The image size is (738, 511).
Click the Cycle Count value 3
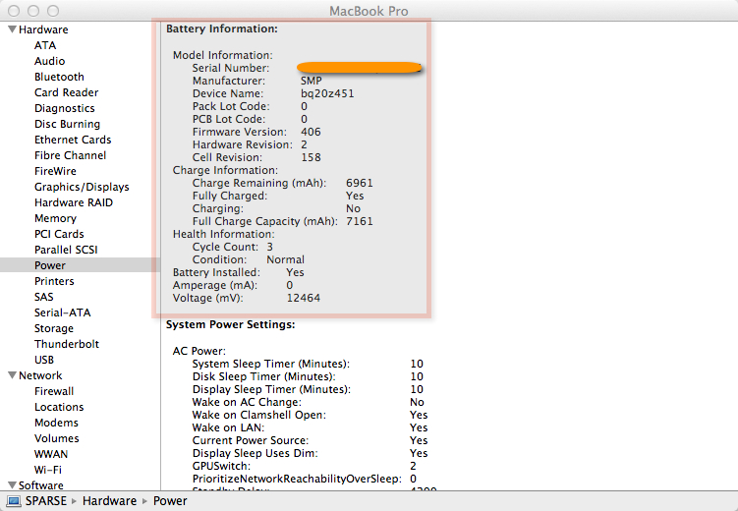[x=269, y=247]
